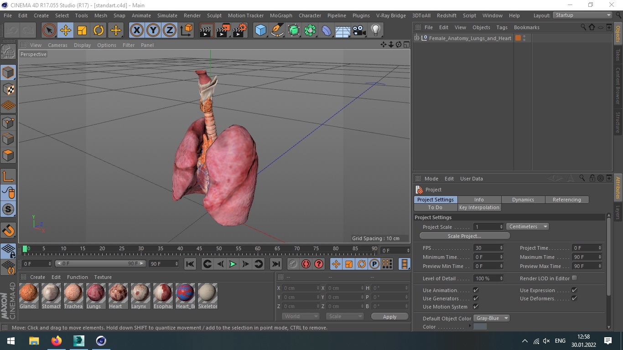
Task: Toggle the Z axis lock
Action: (x=170, y=31)
